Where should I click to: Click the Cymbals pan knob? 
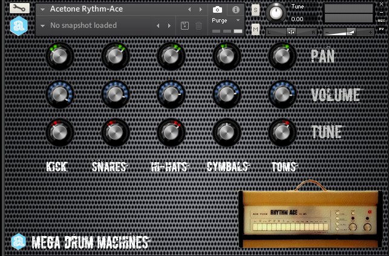tap(226, 56)
